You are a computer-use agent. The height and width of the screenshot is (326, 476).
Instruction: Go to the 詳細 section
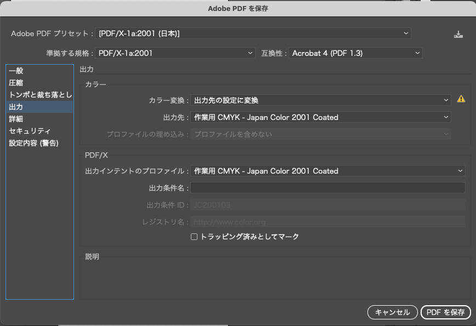[16, 119]
